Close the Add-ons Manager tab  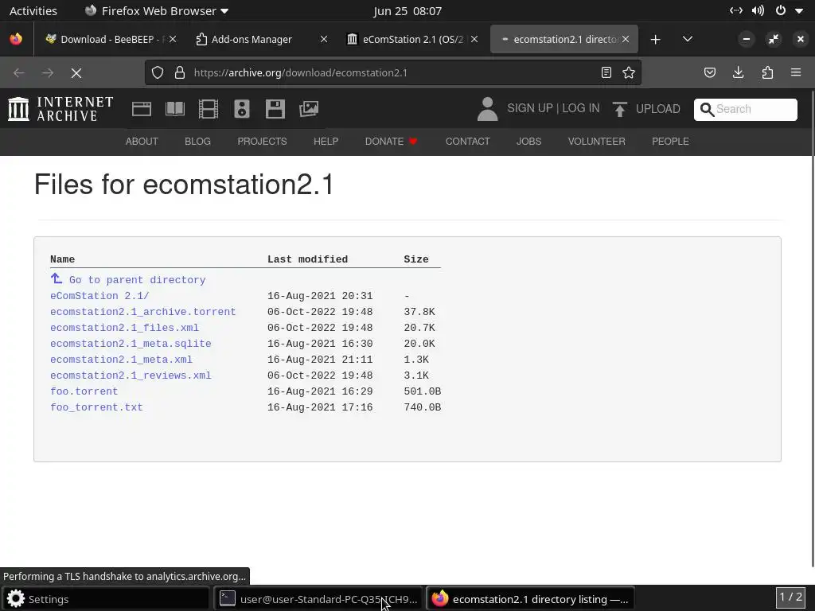(x=323, y=40)
